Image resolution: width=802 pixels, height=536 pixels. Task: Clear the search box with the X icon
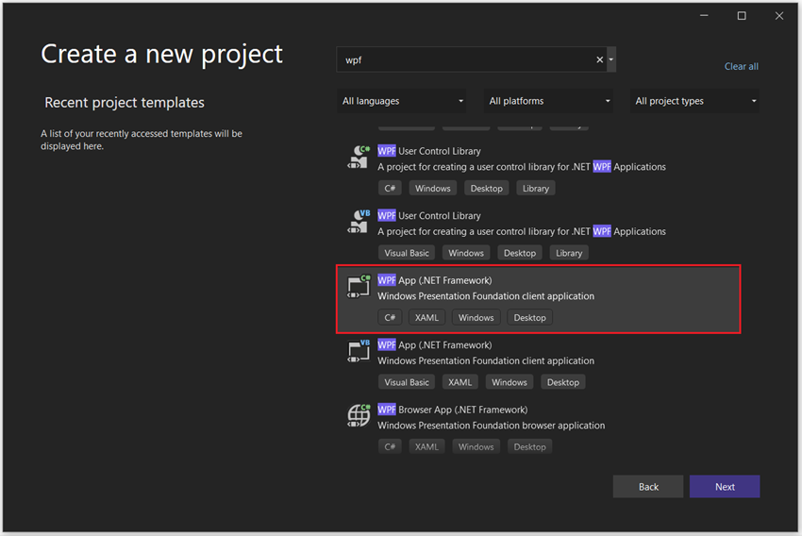click(599, 59)
